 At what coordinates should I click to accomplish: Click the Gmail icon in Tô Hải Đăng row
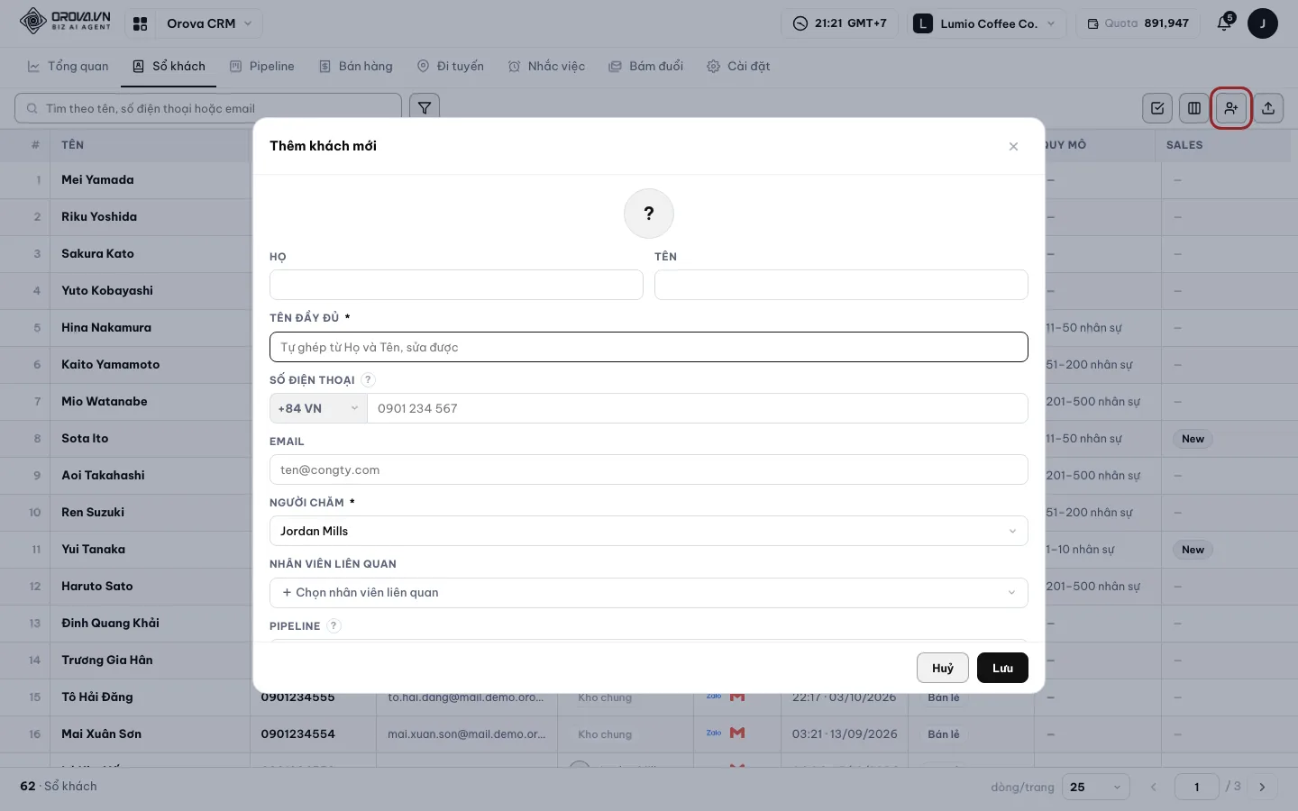point(737,697)
